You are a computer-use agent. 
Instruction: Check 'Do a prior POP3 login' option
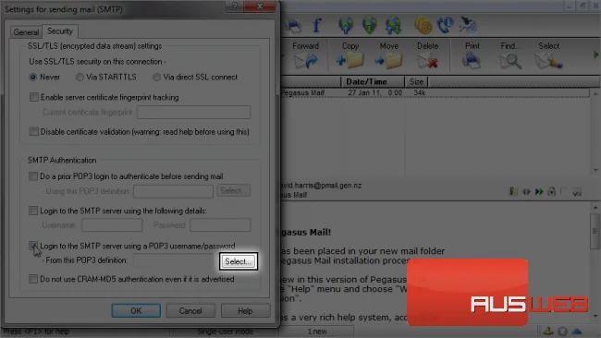(33, 176)
